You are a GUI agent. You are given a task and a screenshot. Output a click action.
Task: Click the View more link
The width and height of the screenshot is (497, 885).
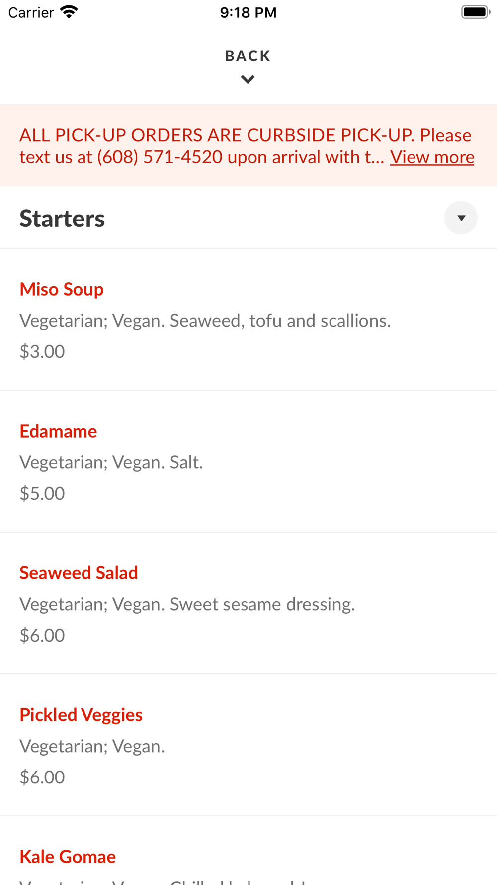click(x=432, y=157)
